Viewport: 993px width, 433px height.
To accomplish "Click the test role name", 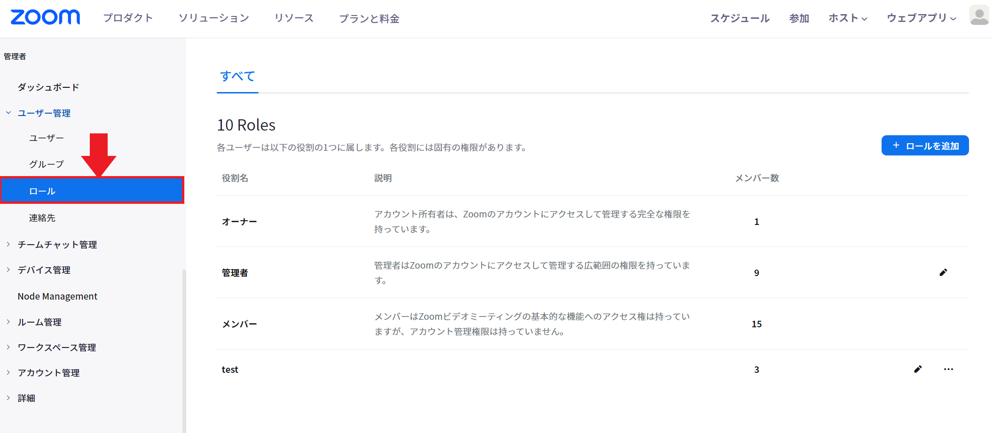I will click(230, 370).
